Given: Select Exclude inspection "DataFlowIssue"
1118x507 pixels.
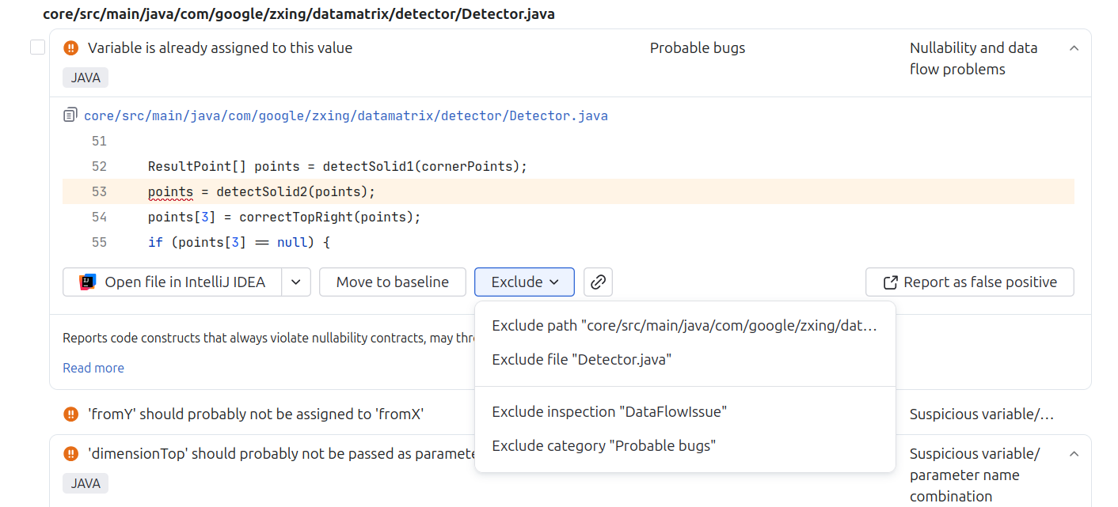Looking at the screenshot, I should (x=609, y=411).
